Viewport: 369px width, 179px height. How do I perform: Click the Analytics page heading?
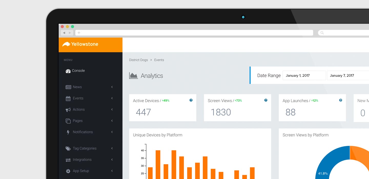[152, 76]
